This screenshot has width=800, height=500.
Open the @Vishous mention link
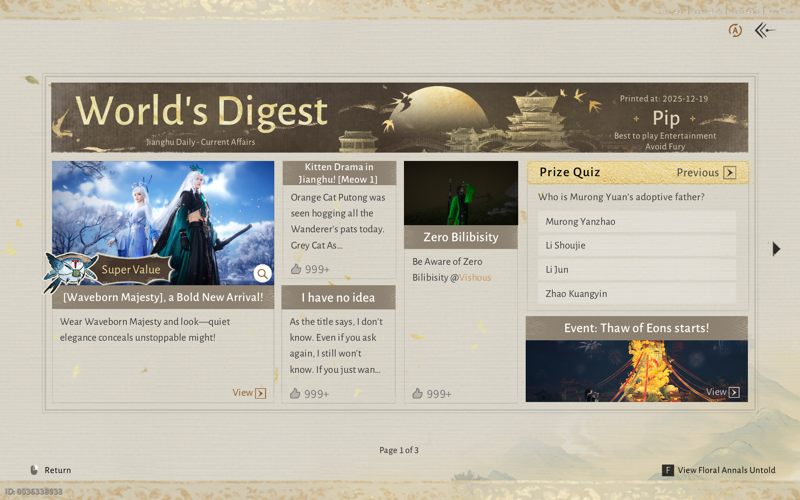[x=475, y=277]
